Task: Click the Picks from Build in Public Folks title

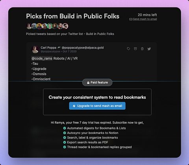Action: pos(73,16)
